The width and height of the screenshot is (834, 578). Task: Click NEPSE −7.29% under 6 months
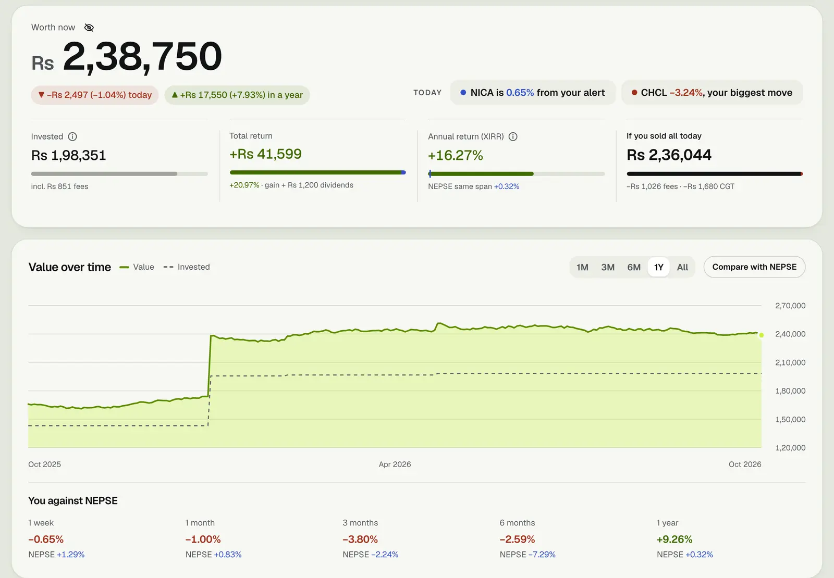[x=528, y=555]
